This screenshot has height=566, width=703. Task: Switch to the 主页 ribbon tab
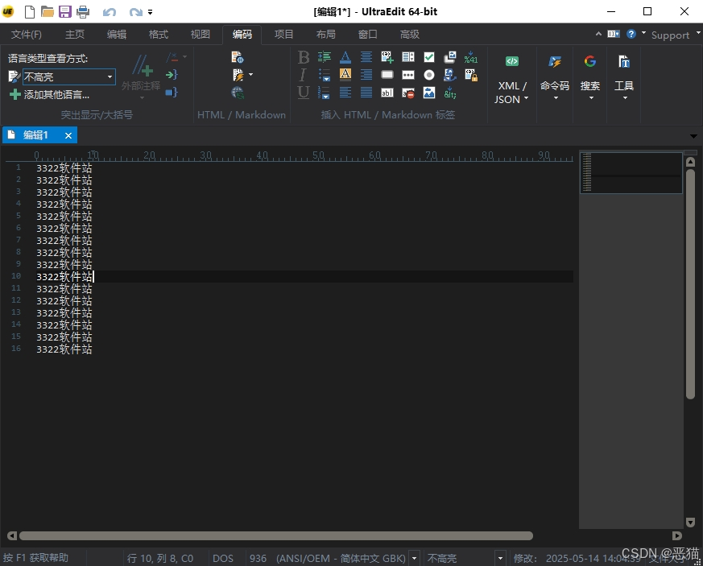[x=75, y=35]
